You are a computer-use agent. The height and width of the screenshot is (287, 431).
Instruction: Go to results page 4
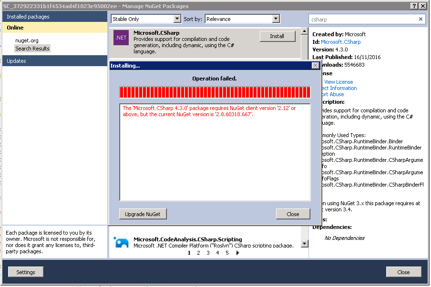click(217, 253)
